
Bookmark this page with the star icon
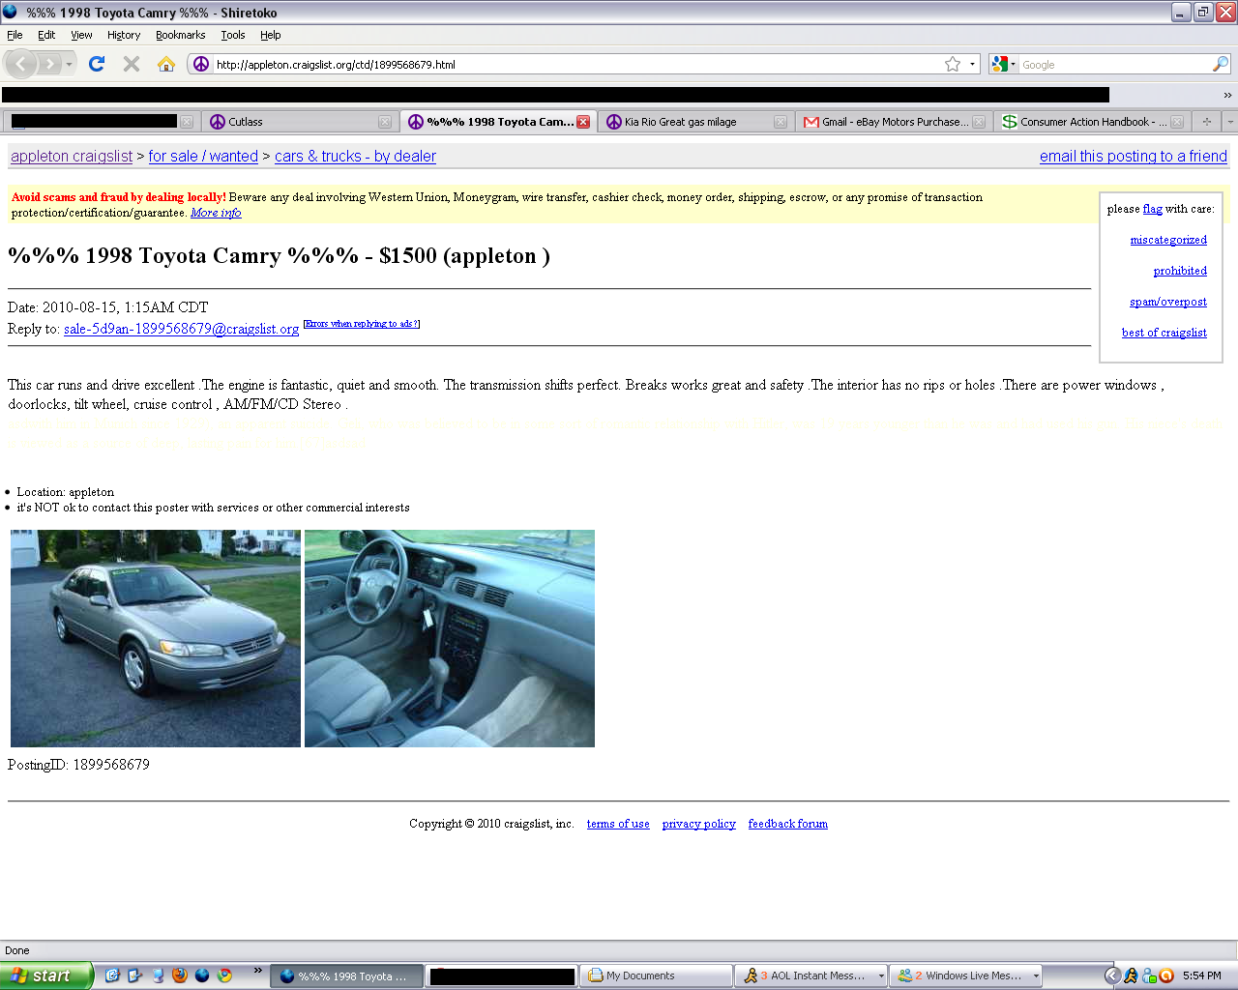click(953, 64)
